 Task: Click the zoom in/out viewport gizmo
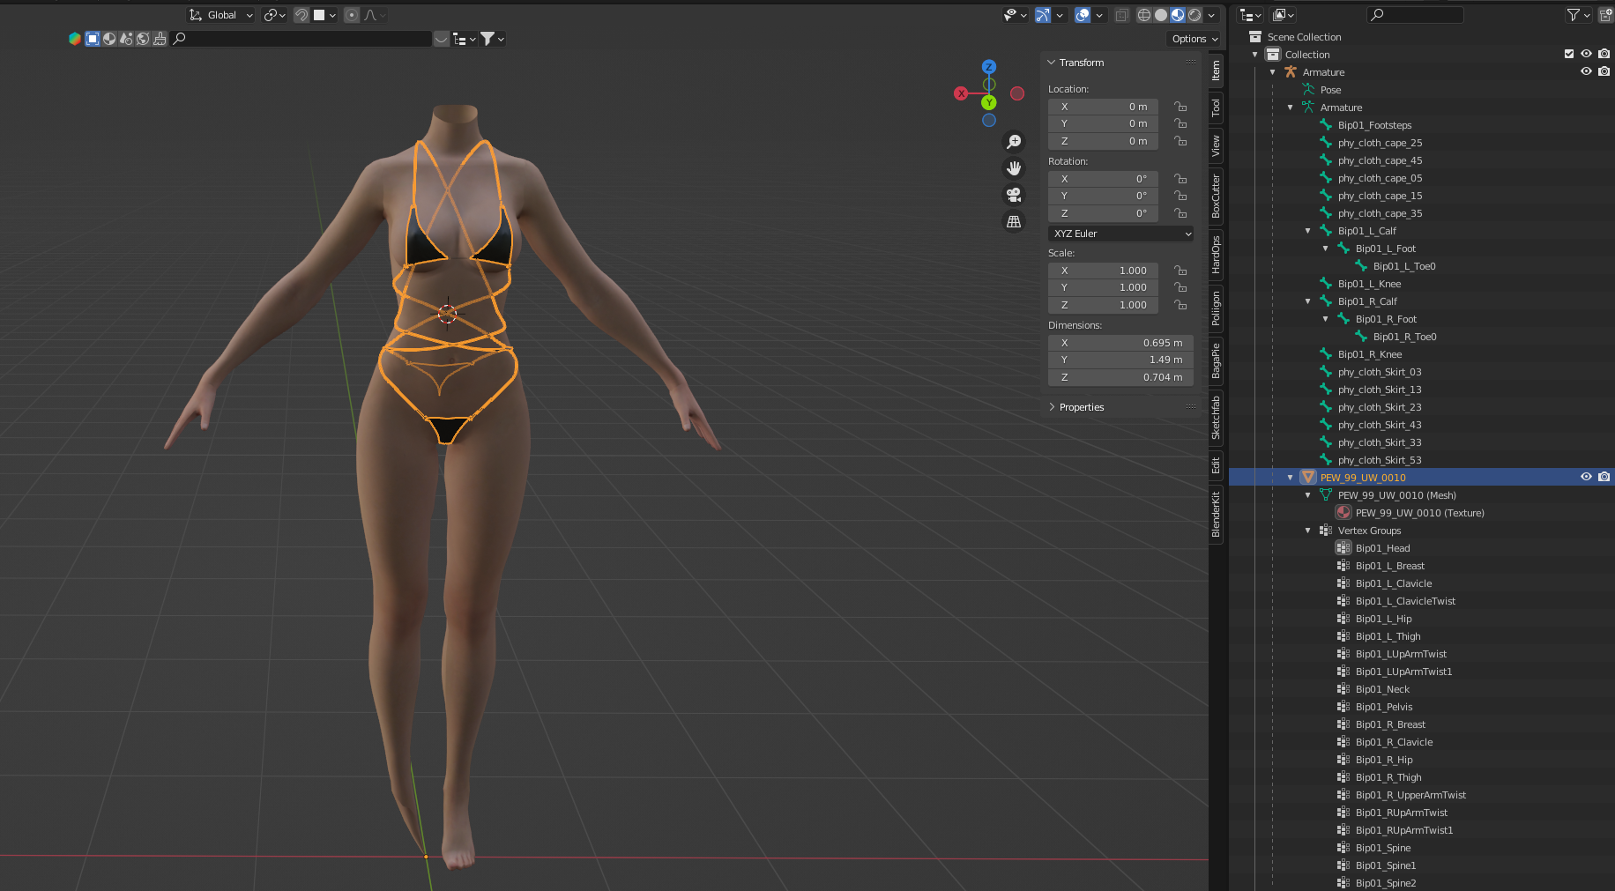click(1014, 142)
